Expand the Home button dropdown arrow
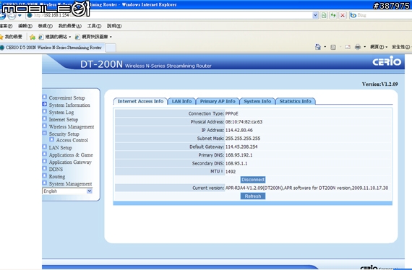This screenshot has width=412, height=270. 325,47
